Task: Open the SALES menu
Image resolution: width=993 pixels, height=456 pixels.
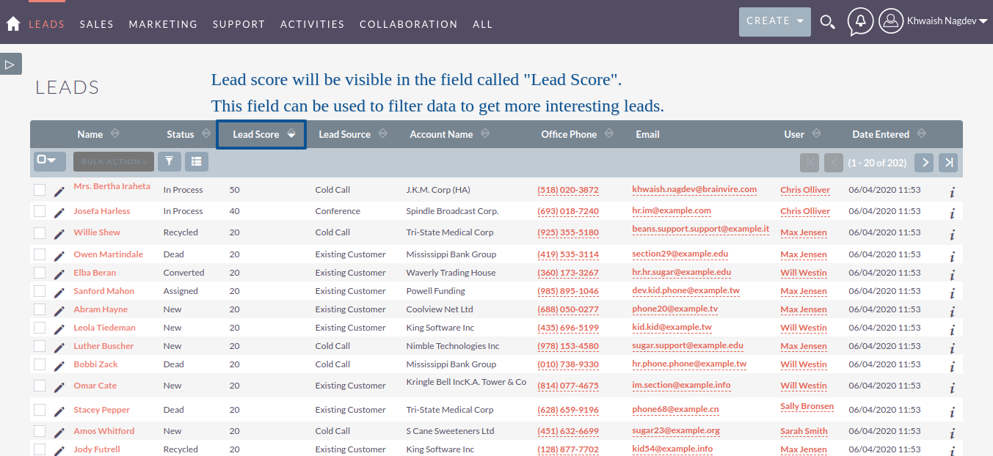Action: coord(97,24)
